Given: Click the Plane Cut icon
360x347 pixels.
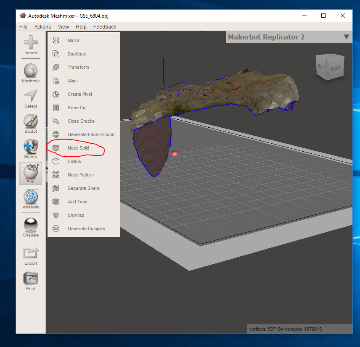Looking at the screenshot, I should coord(56,108).
